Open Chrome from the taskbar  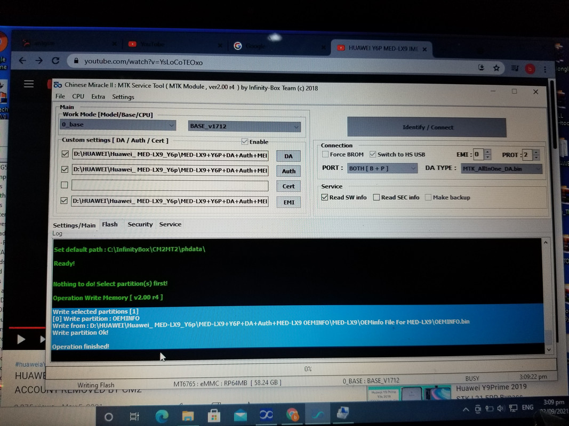[x=292, y=414]
